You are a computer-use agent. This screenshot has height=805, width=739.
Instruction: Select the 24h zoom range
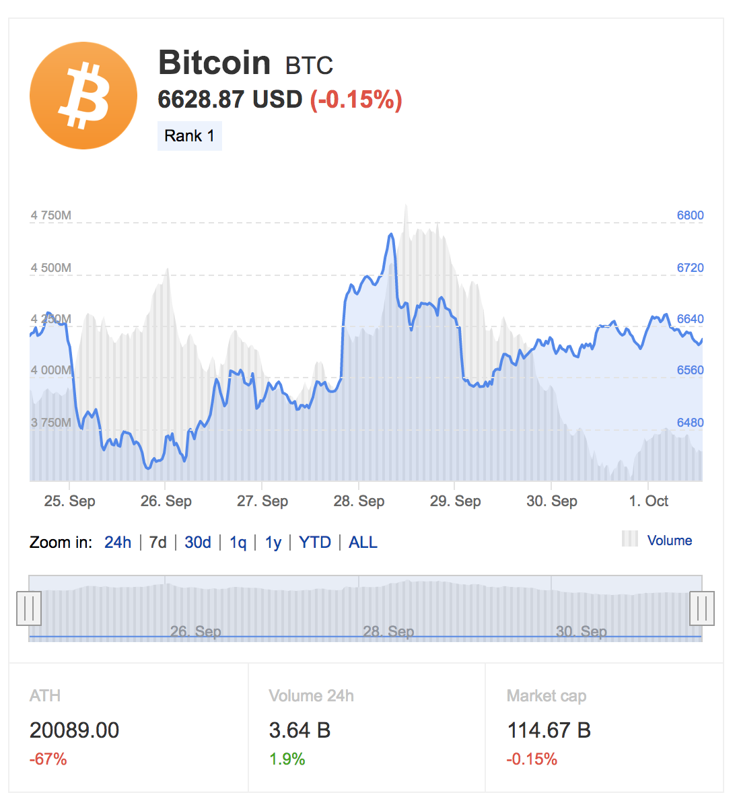(x=118, y=542)
